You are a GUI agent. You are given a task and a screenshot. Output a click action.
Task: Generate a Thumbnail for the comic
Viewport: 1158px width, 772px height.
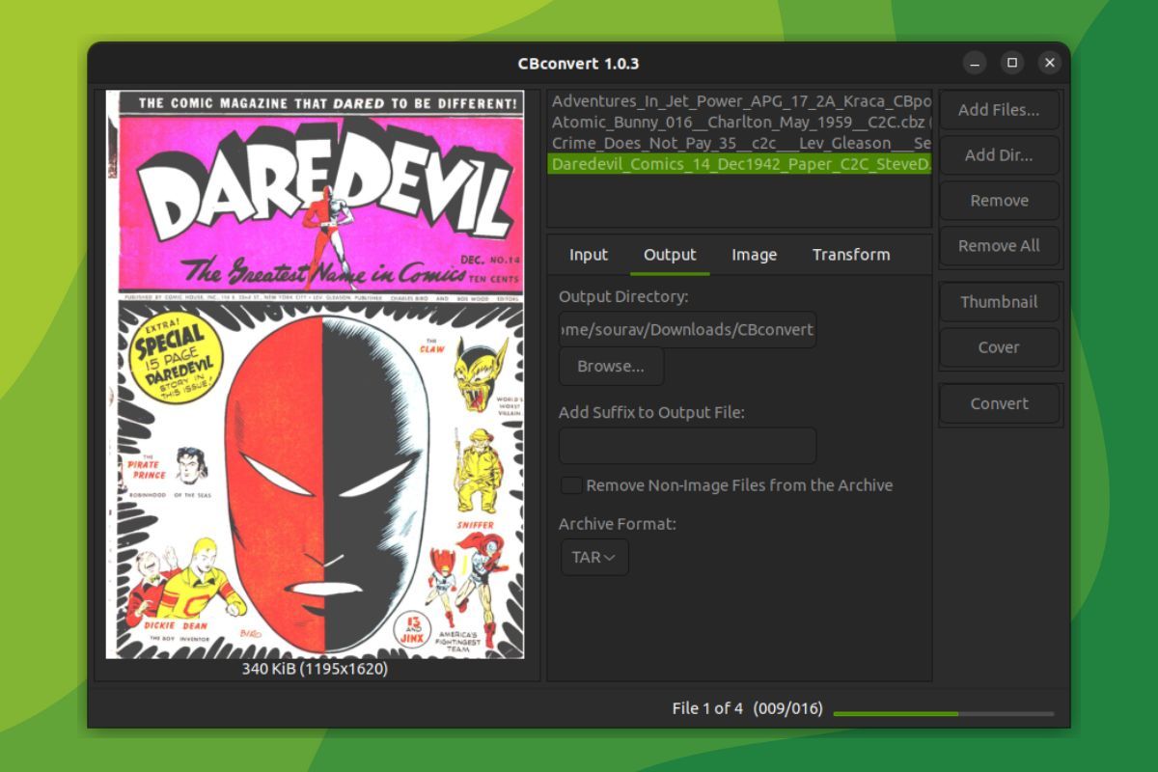coord(999,301)
